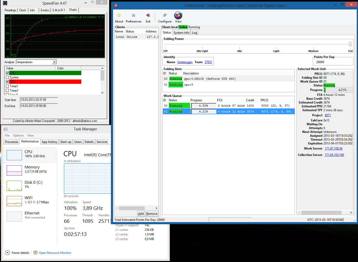Image resolution: width=358 pixels, height=262 pixels.
Task: Click the Resource Monitor icon
Action: tap(36, 253)
